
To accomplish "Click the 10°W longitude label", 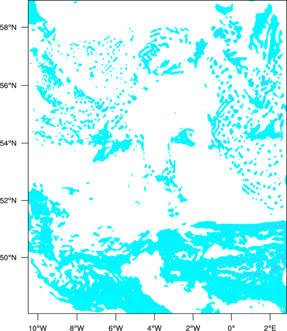I will [38, 328].
